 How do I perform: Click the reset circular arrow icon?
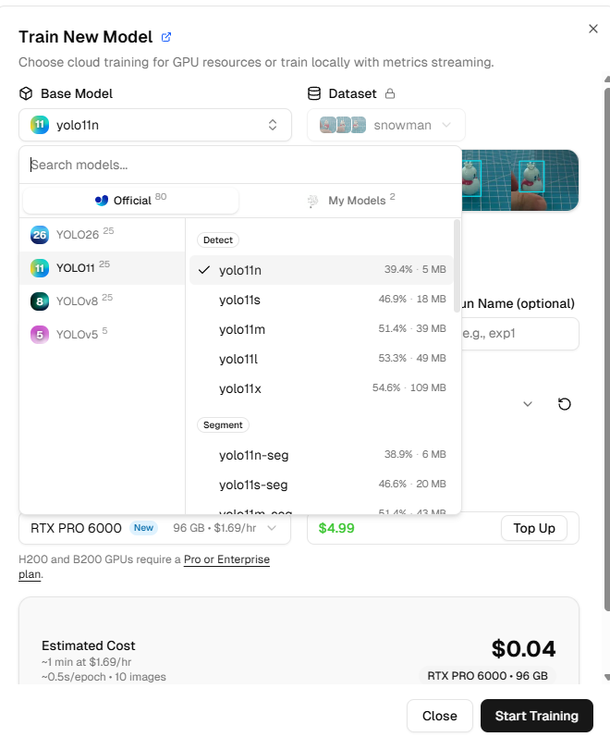[564, 404]
